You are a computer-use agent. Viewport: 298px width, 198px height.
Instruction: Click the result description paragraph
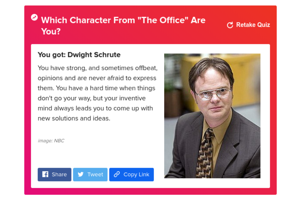[97, 93]
